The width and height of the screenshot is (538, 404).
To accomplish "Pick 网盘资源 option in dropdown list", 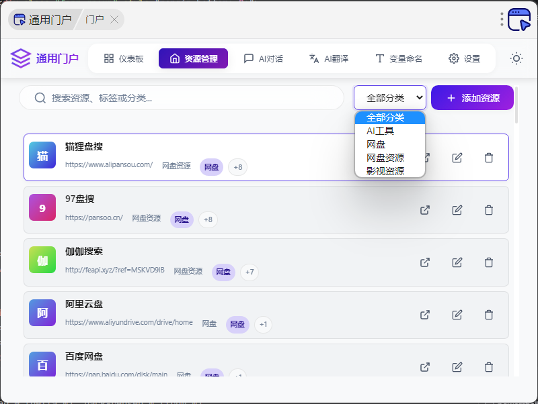I will pos(385,158).
